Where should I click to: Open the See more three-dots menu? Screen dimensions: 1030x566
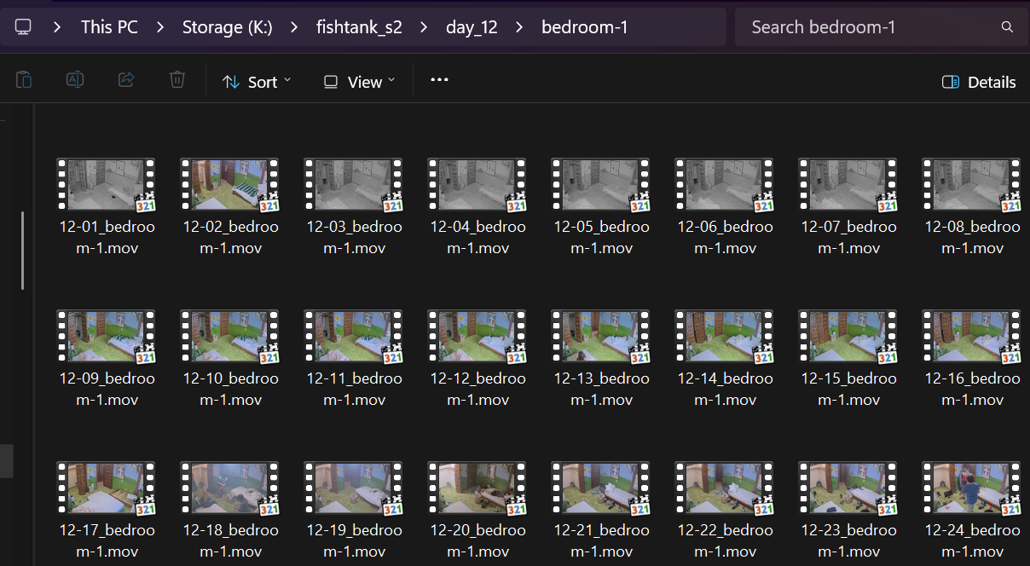point(439,80)
